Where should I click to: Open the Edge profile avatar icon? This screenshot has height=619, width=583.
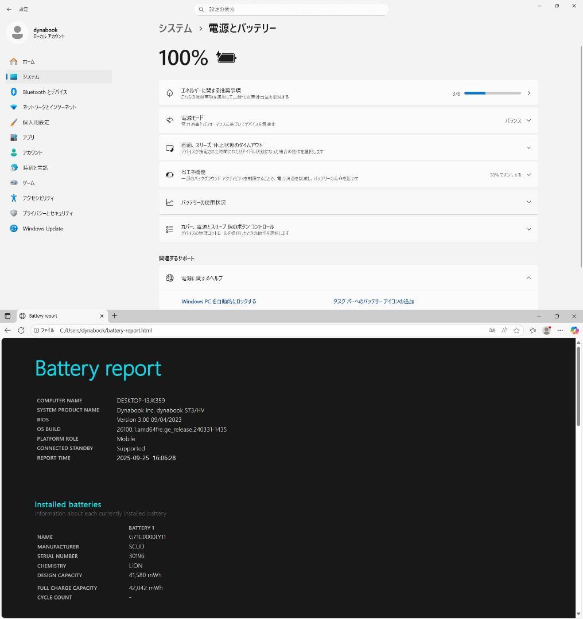tap(547, 330)
